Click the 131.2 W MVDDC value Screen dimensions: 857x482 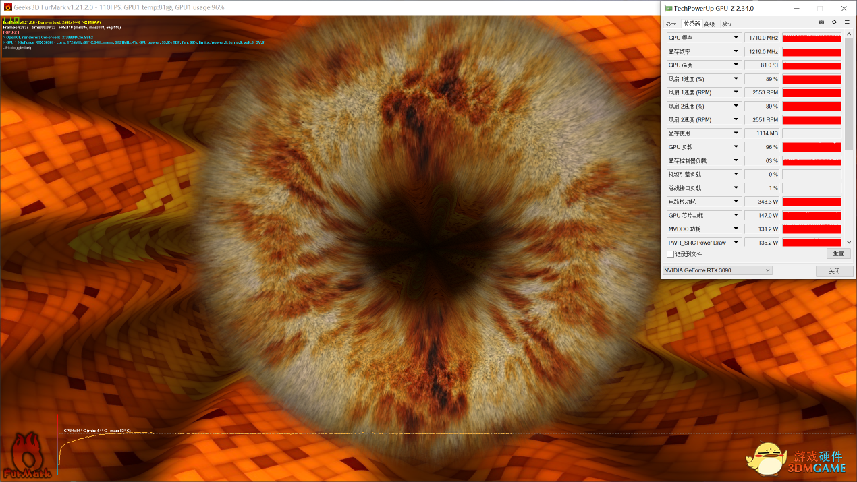762,229
